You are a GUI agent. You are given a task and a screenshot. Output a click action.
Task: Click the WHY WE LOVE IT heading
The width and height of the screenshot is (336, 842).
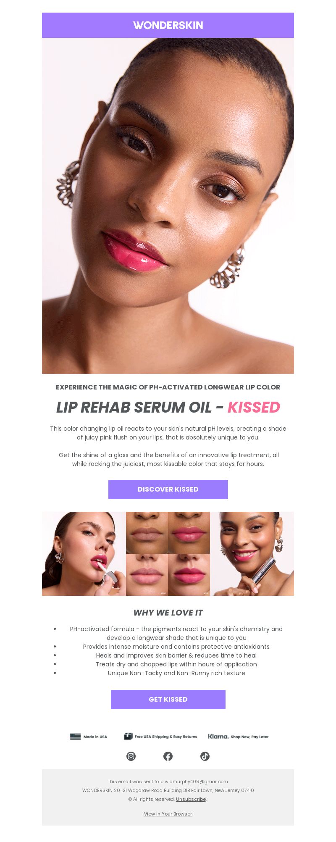point(168,613)
